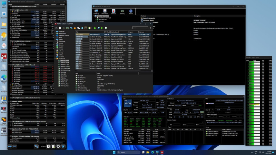This screenshot has width=276, height=155.
Task: Click the clock reset icon in Sensor Status toolbar
Action: coord(48,146)
